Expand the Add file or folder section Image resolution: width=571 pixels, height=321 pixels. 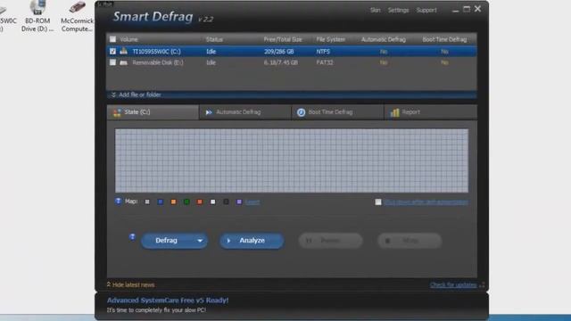140,95
